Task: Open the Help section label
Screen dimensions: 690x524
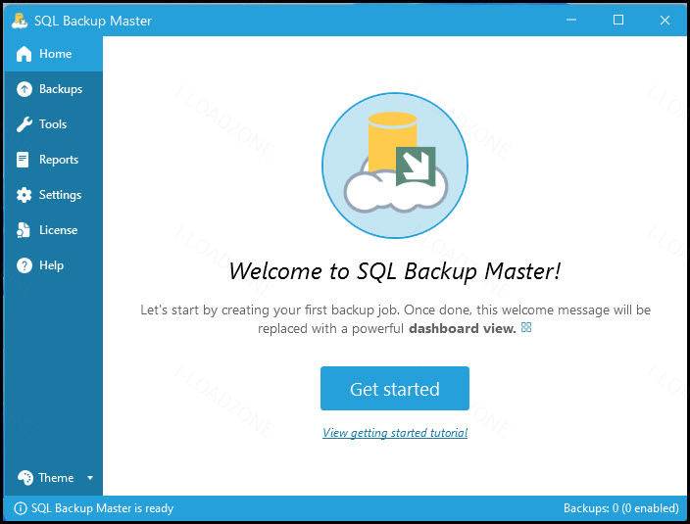Action: (x=52, y=265)
